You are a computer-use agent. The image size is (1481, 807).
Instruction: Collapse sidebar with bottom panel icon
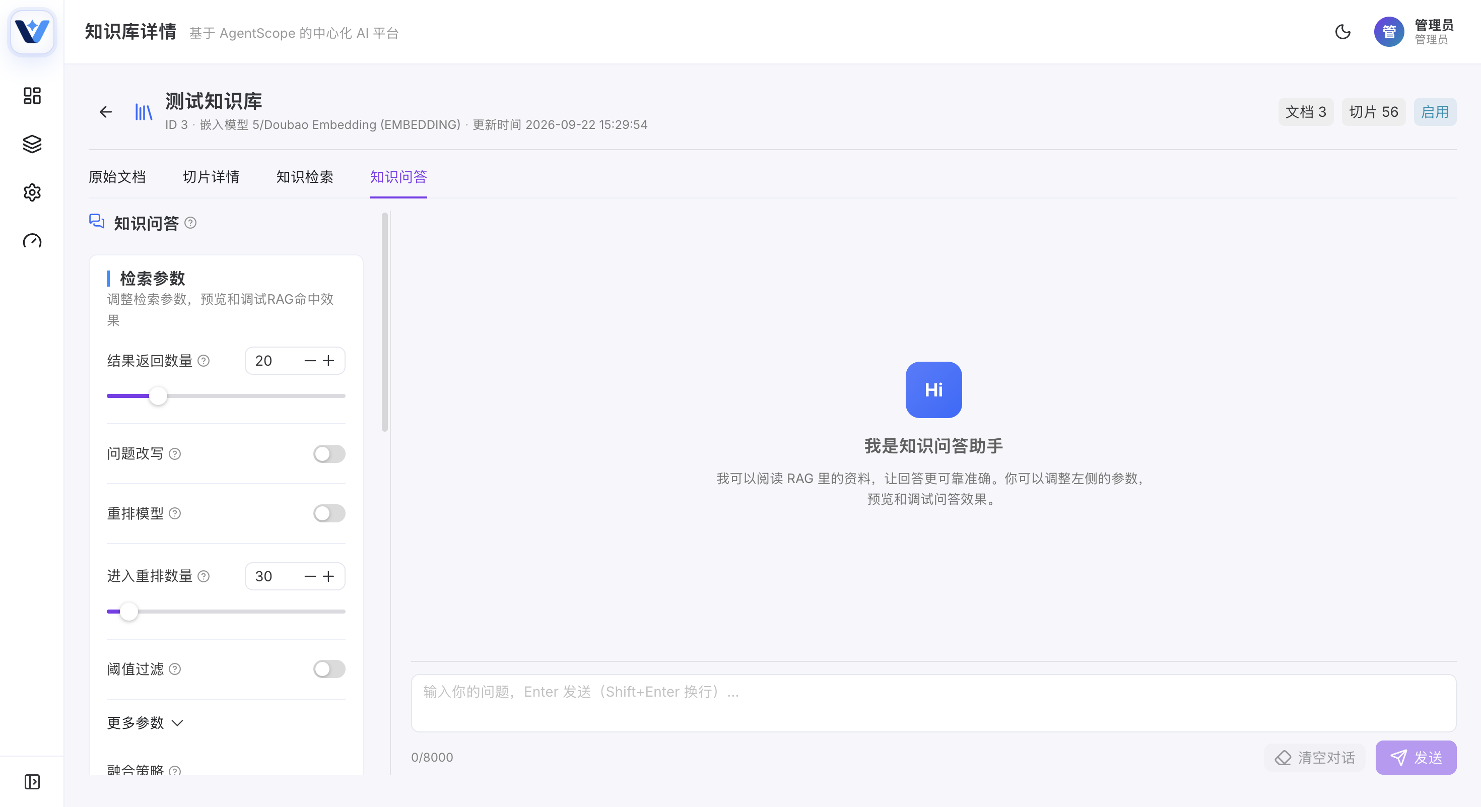(x=32, y=782)
